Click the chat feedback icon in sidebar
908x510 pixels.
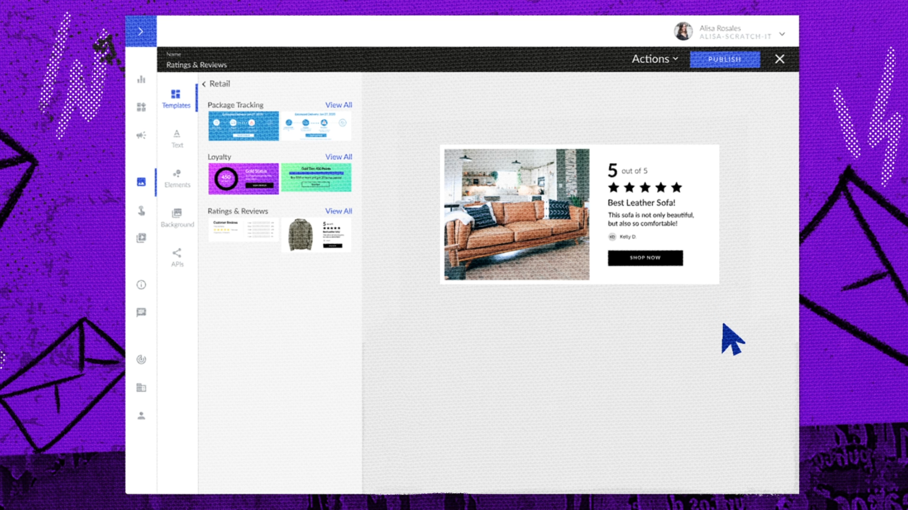[x=141, y=313]
